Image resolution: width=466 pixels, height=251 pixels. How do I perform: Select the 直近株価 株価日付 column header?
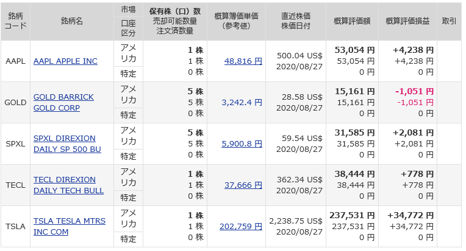[296, 21]
